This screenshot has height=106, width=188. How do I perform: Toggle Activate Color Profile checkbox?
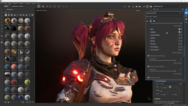pos(149,78)
